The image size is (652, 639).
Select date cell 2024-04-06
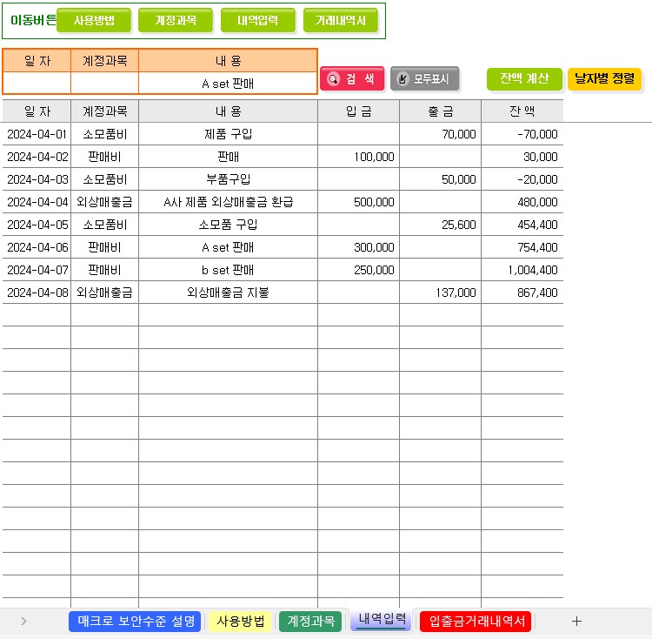37,247
